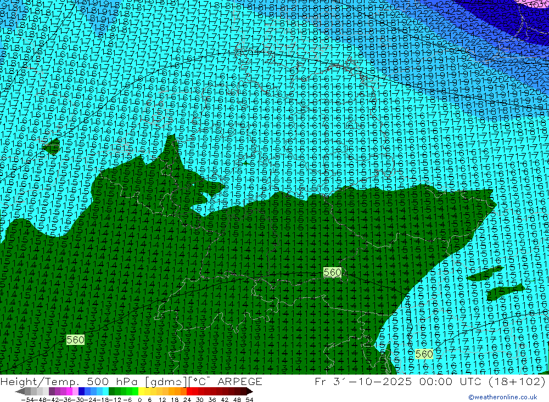Click the -54 legend value
This screenshot has height=402, width=549.
click(27, 400)
